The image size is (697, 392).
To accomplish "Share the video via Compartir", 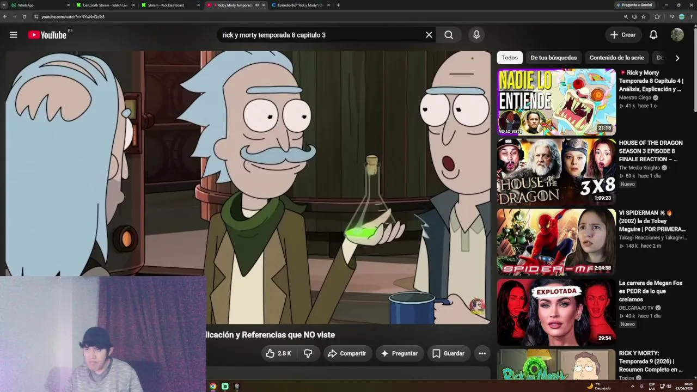I will tap(347, 353).
